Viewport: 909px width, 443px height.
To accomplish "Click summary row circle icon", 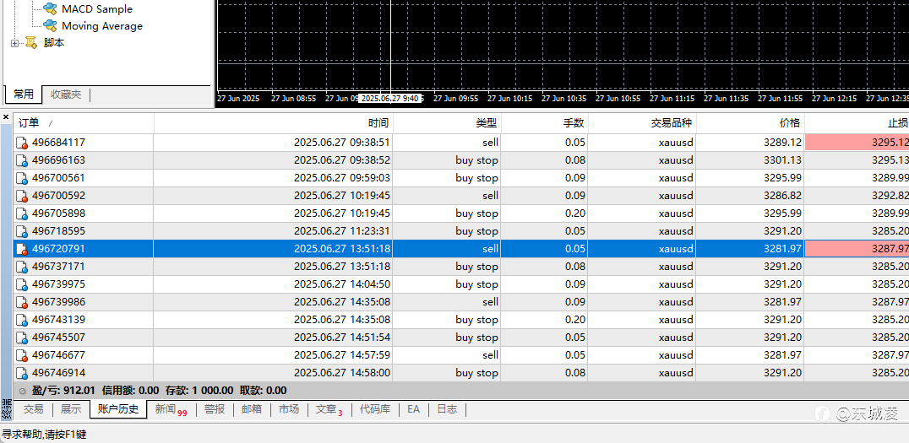I will point(22,391).
